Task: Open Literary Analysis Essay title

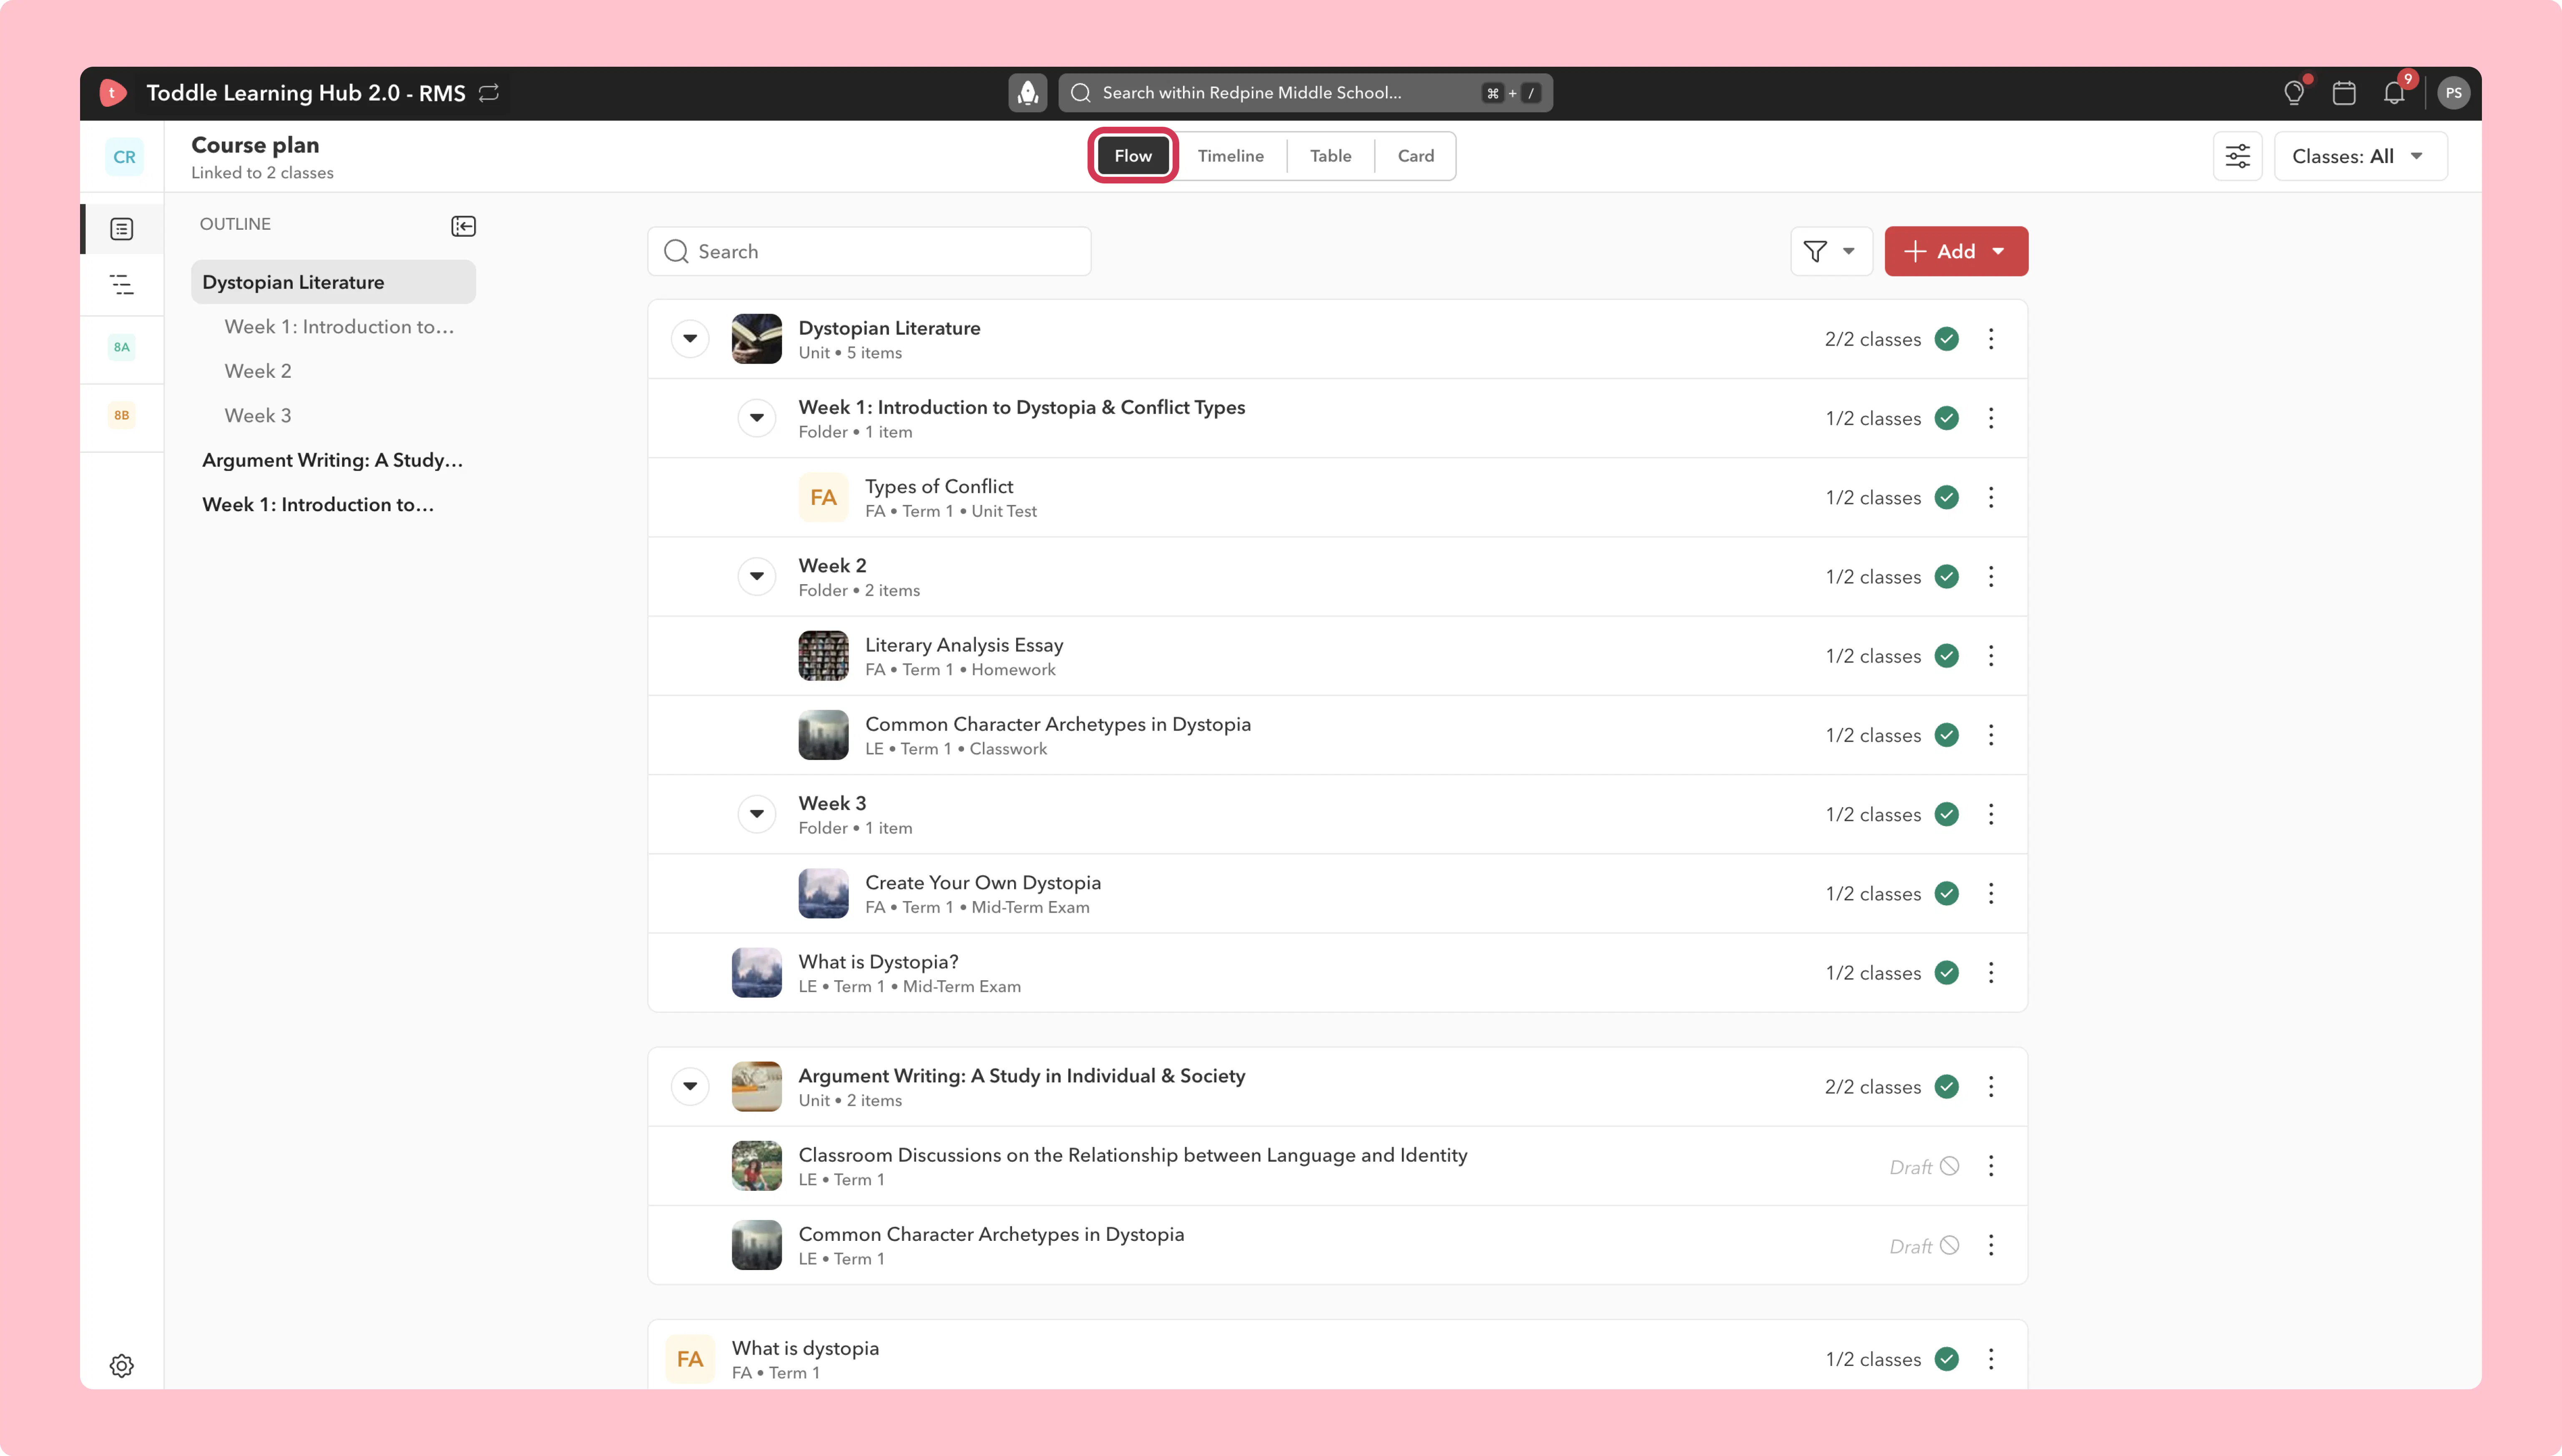Action: coord(964,645)
